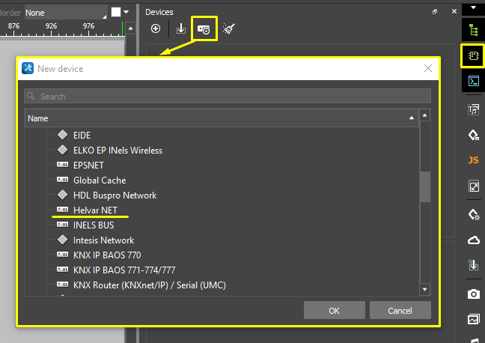Cancel the New device dialog
The width and height of the screenshot is (485, 343).
tap(400, 311)
